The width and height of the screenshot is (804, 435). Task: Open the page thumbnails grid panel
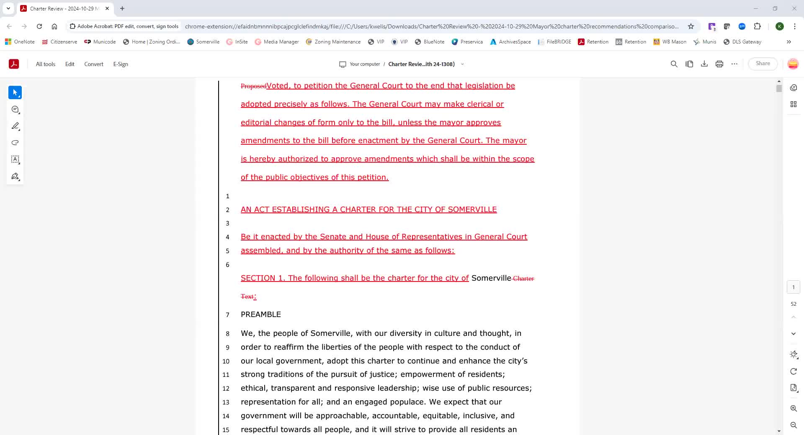click(x=794, y=104)
